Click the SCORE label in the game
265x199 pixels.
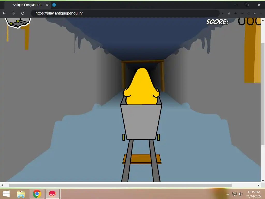pyautogui.click(x=217, y=22)
